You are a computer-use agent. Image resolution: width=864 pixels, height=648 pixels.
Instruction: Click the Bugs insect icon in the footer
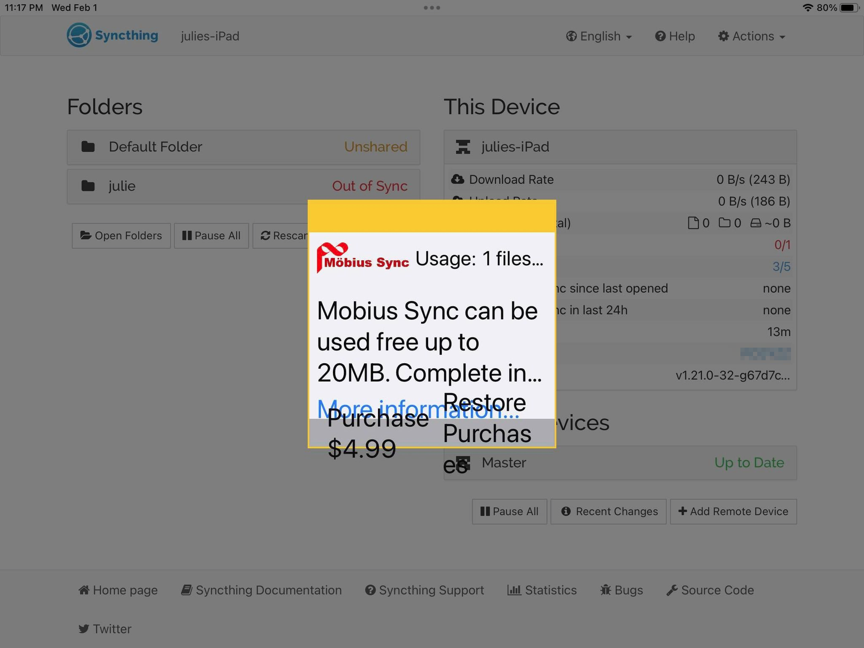point(606,590)
